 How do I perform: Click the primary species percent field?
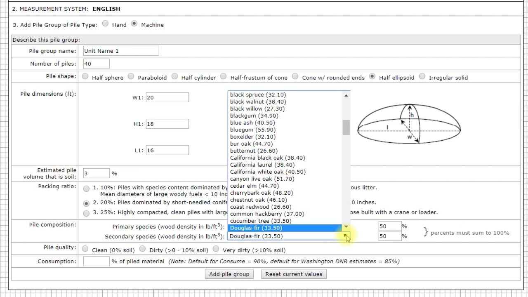tap(390, 226)
